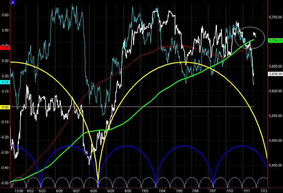Click the 5,450.00 price axis label
The width and height of the screenshot is (283, 193).
tap(275, 165)
